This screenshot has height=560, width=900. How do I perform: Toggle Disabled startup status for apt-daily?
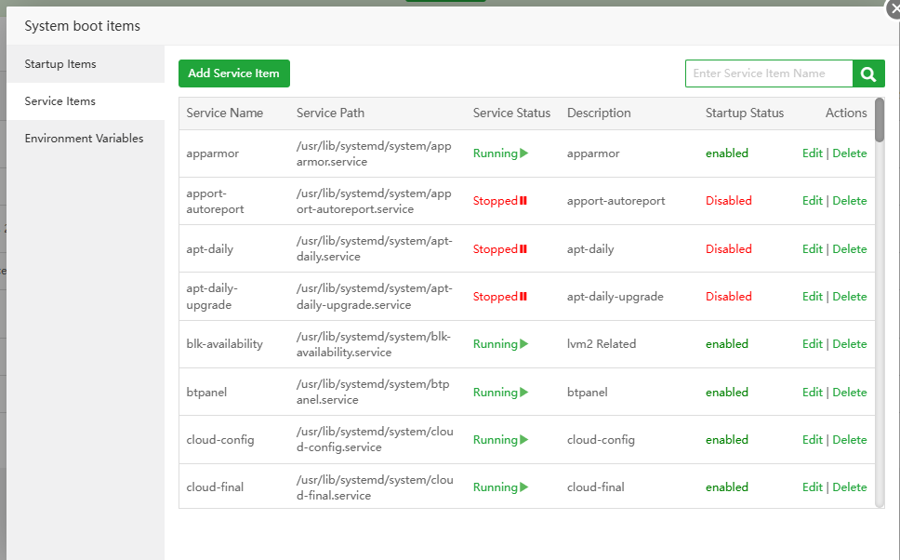point(728,249)
